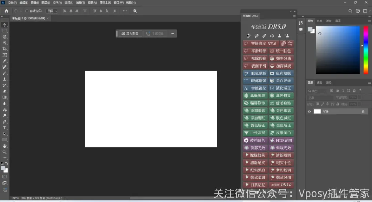372x202 pixels.
Task: Open the 图像(I) menu
Action: [x=35, y=3]
